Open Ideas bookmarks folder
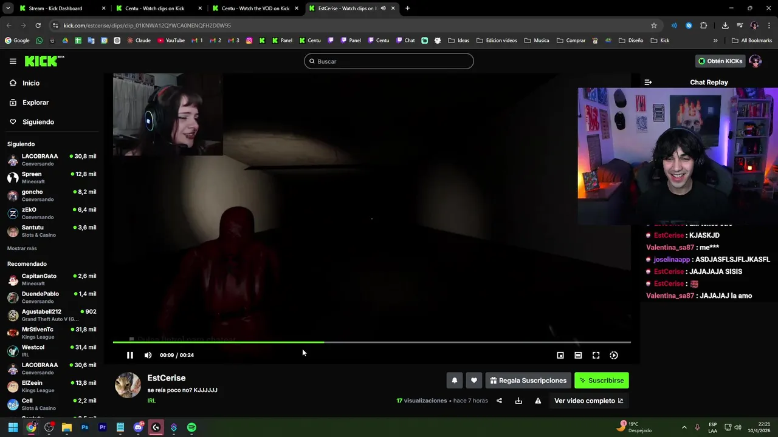This screenshot has width=778, height=437. tap(459, 41)
